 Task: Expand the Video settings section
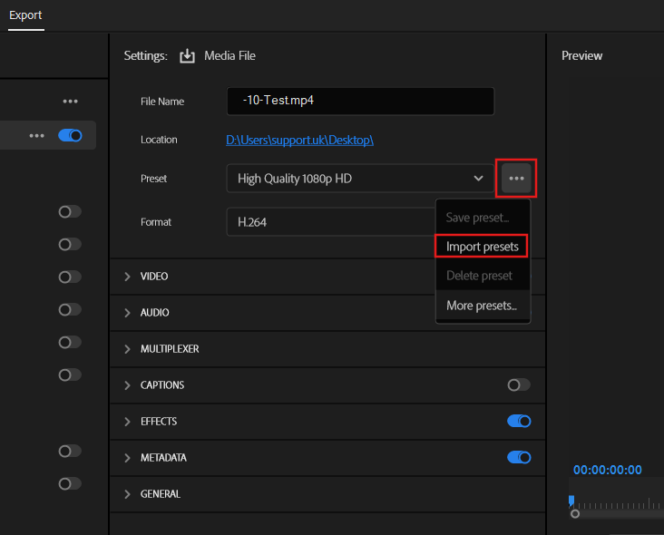[x=154, y=277]
